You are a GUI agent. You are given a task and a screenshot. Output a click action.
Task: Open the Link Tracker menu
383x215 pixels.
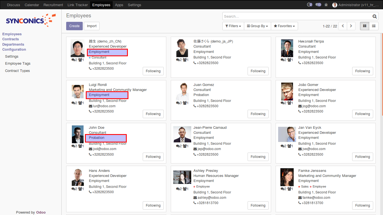pyautogui.click(x=78, y=5)
